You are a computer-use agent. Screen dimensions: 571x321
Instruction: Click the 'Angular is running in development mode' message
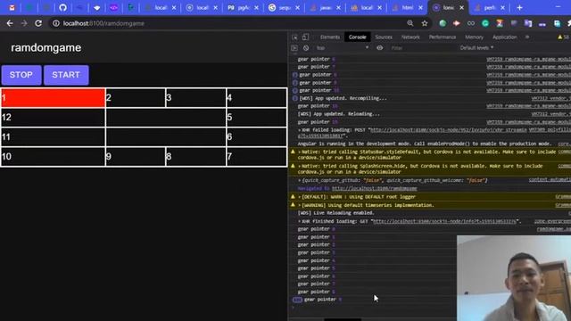(425, 144)
